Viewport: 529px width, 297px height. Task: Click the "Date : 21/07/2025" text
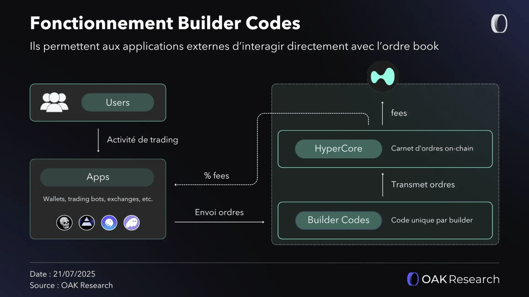(x=63, y=274)
